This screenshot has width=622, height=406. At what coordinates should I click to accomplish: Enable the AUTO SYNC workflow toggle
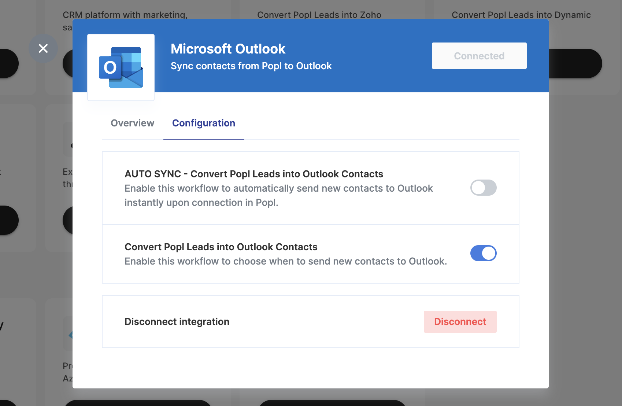[484, 188]
